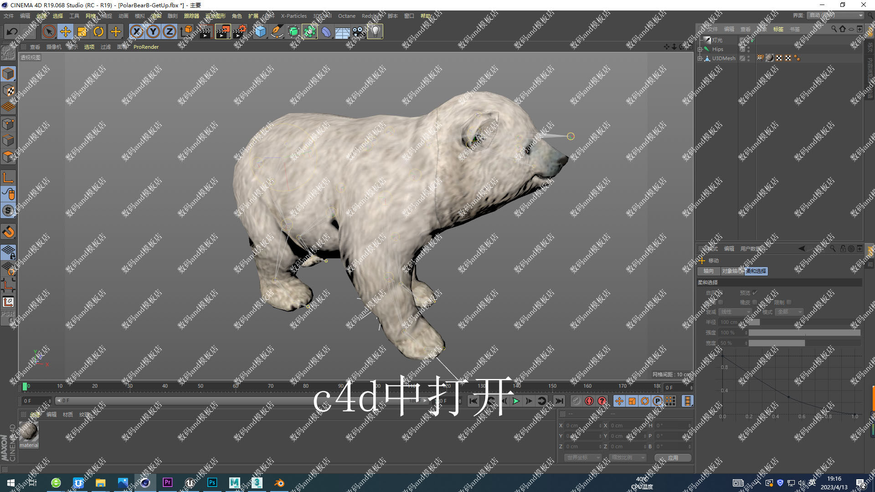
Task: Click the material thumbnail in material manager
Action: point(29,432)
